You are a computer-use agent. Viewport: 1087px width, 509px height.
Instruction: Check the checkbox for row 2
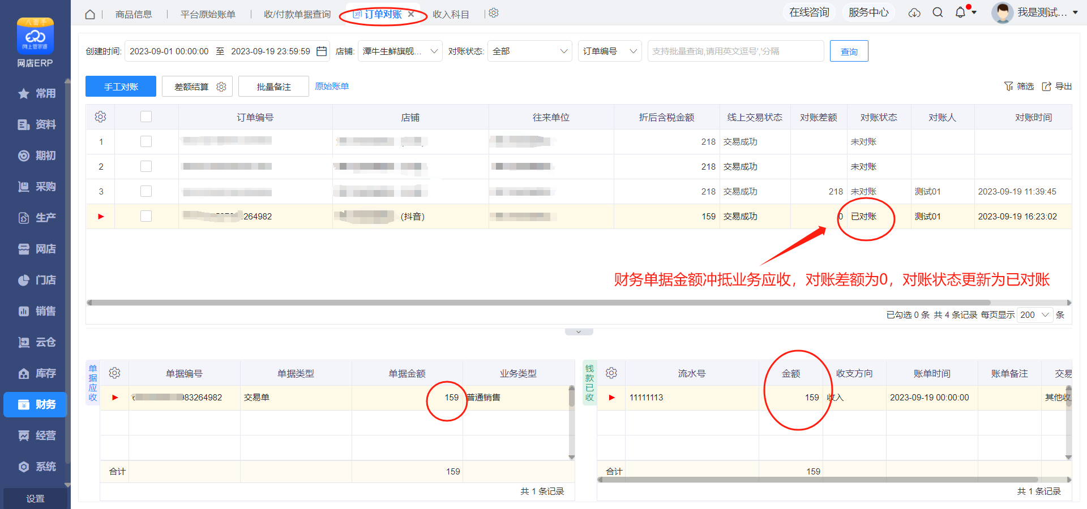(146, 166)
